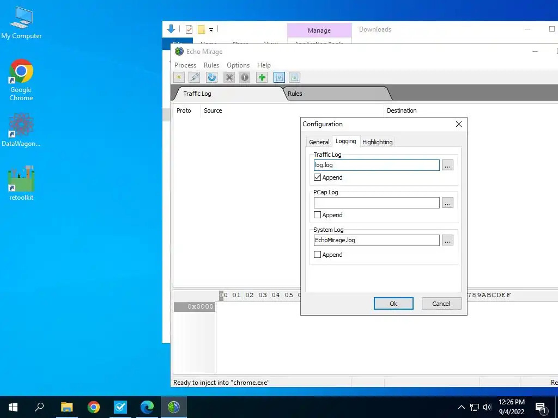Click the System Log path field
Image resolution: width=558 pixels, height=418 pixels.
[x=377, y=240]
